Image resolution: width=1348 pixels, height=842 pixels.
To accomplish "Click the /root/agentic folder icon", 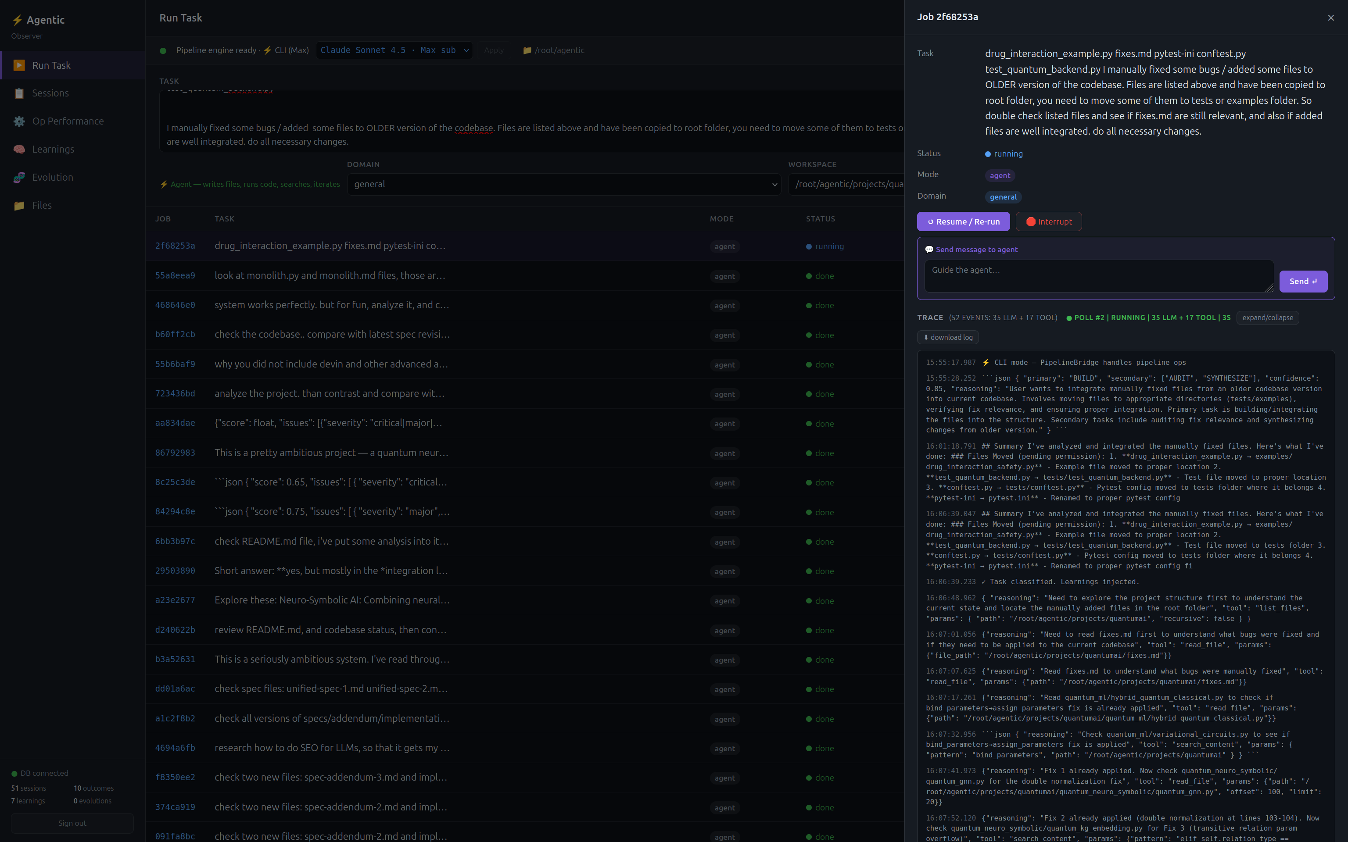I will 527,50.
